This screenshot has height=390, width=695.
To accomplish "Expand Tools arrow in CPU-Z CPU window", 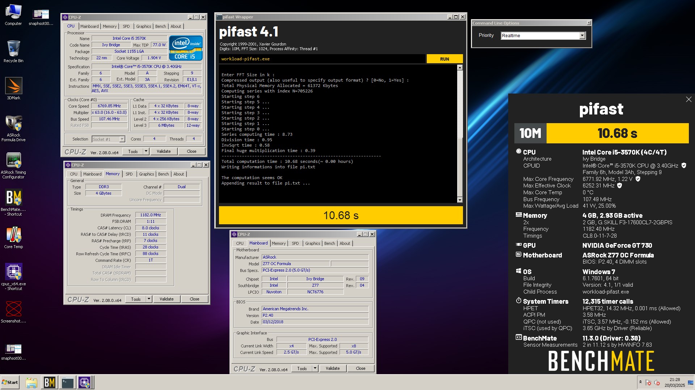I will (146, 151).
